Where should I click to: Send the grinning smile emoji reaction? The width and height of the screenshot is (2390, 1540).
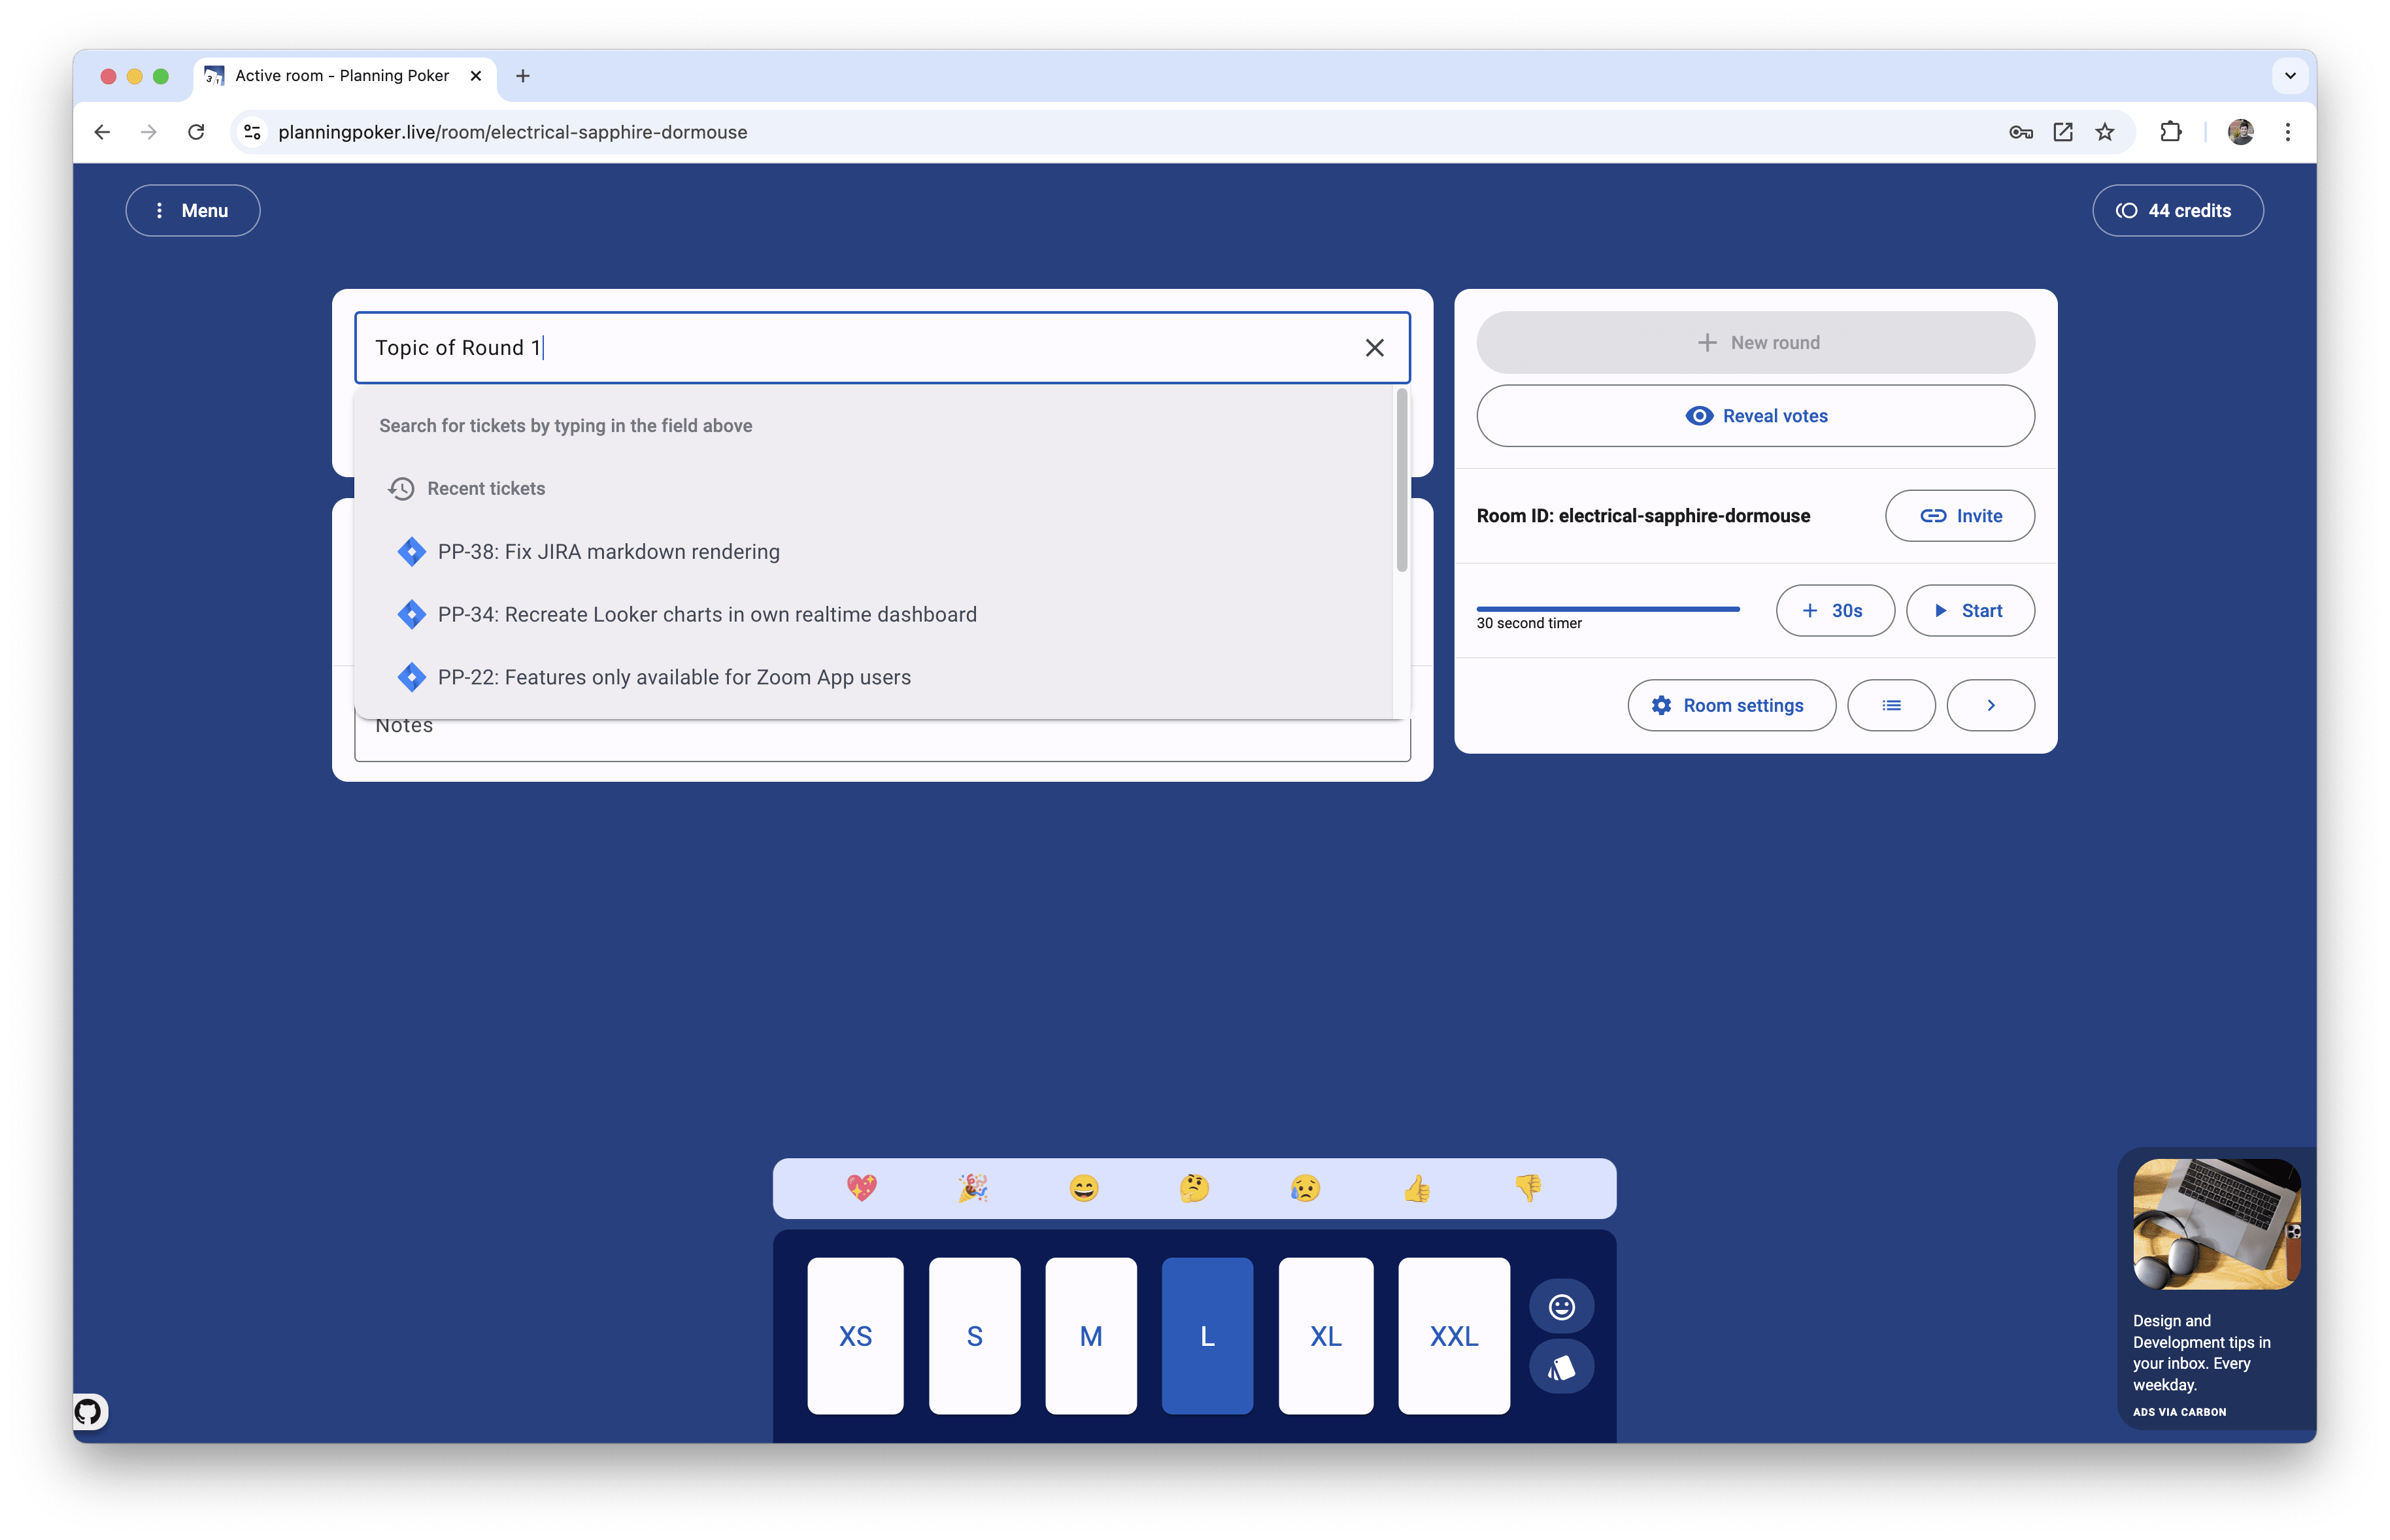pyautogui.click(x=1084, y=1188)
